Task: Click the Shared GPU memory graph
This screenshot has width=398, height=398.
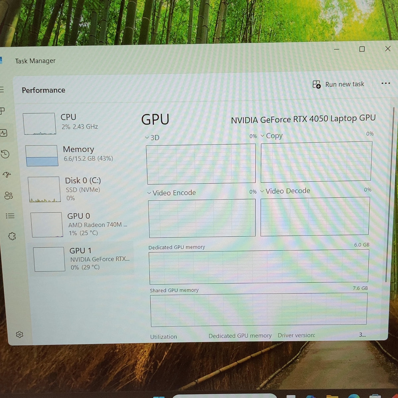Action: pos(259,310)
